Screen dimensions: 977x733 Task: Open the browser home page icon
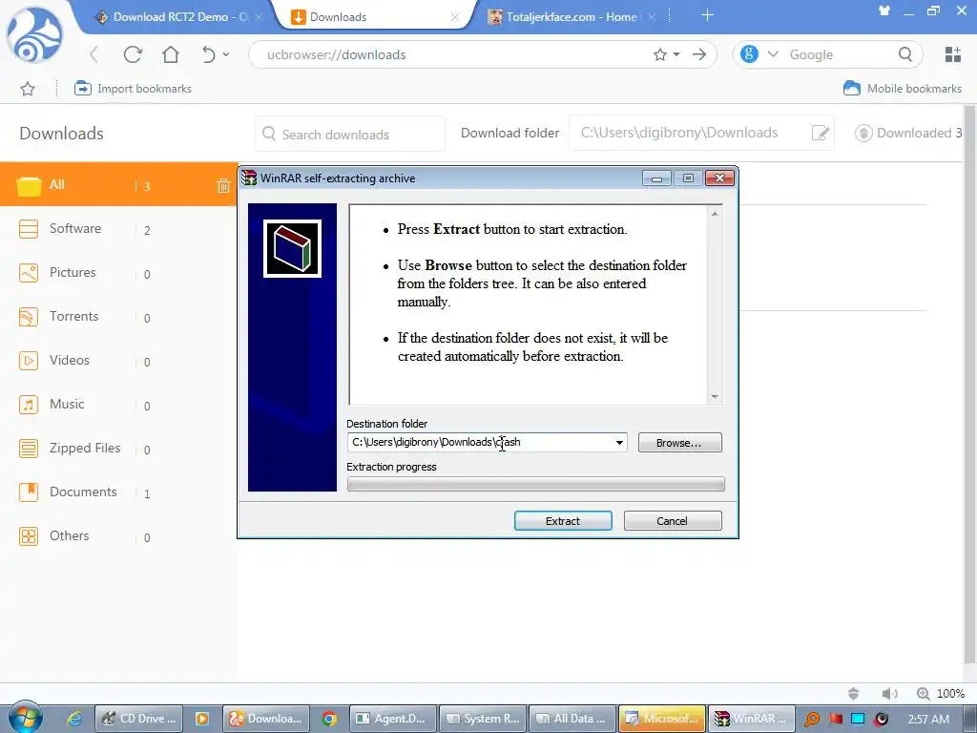point(170,54)
